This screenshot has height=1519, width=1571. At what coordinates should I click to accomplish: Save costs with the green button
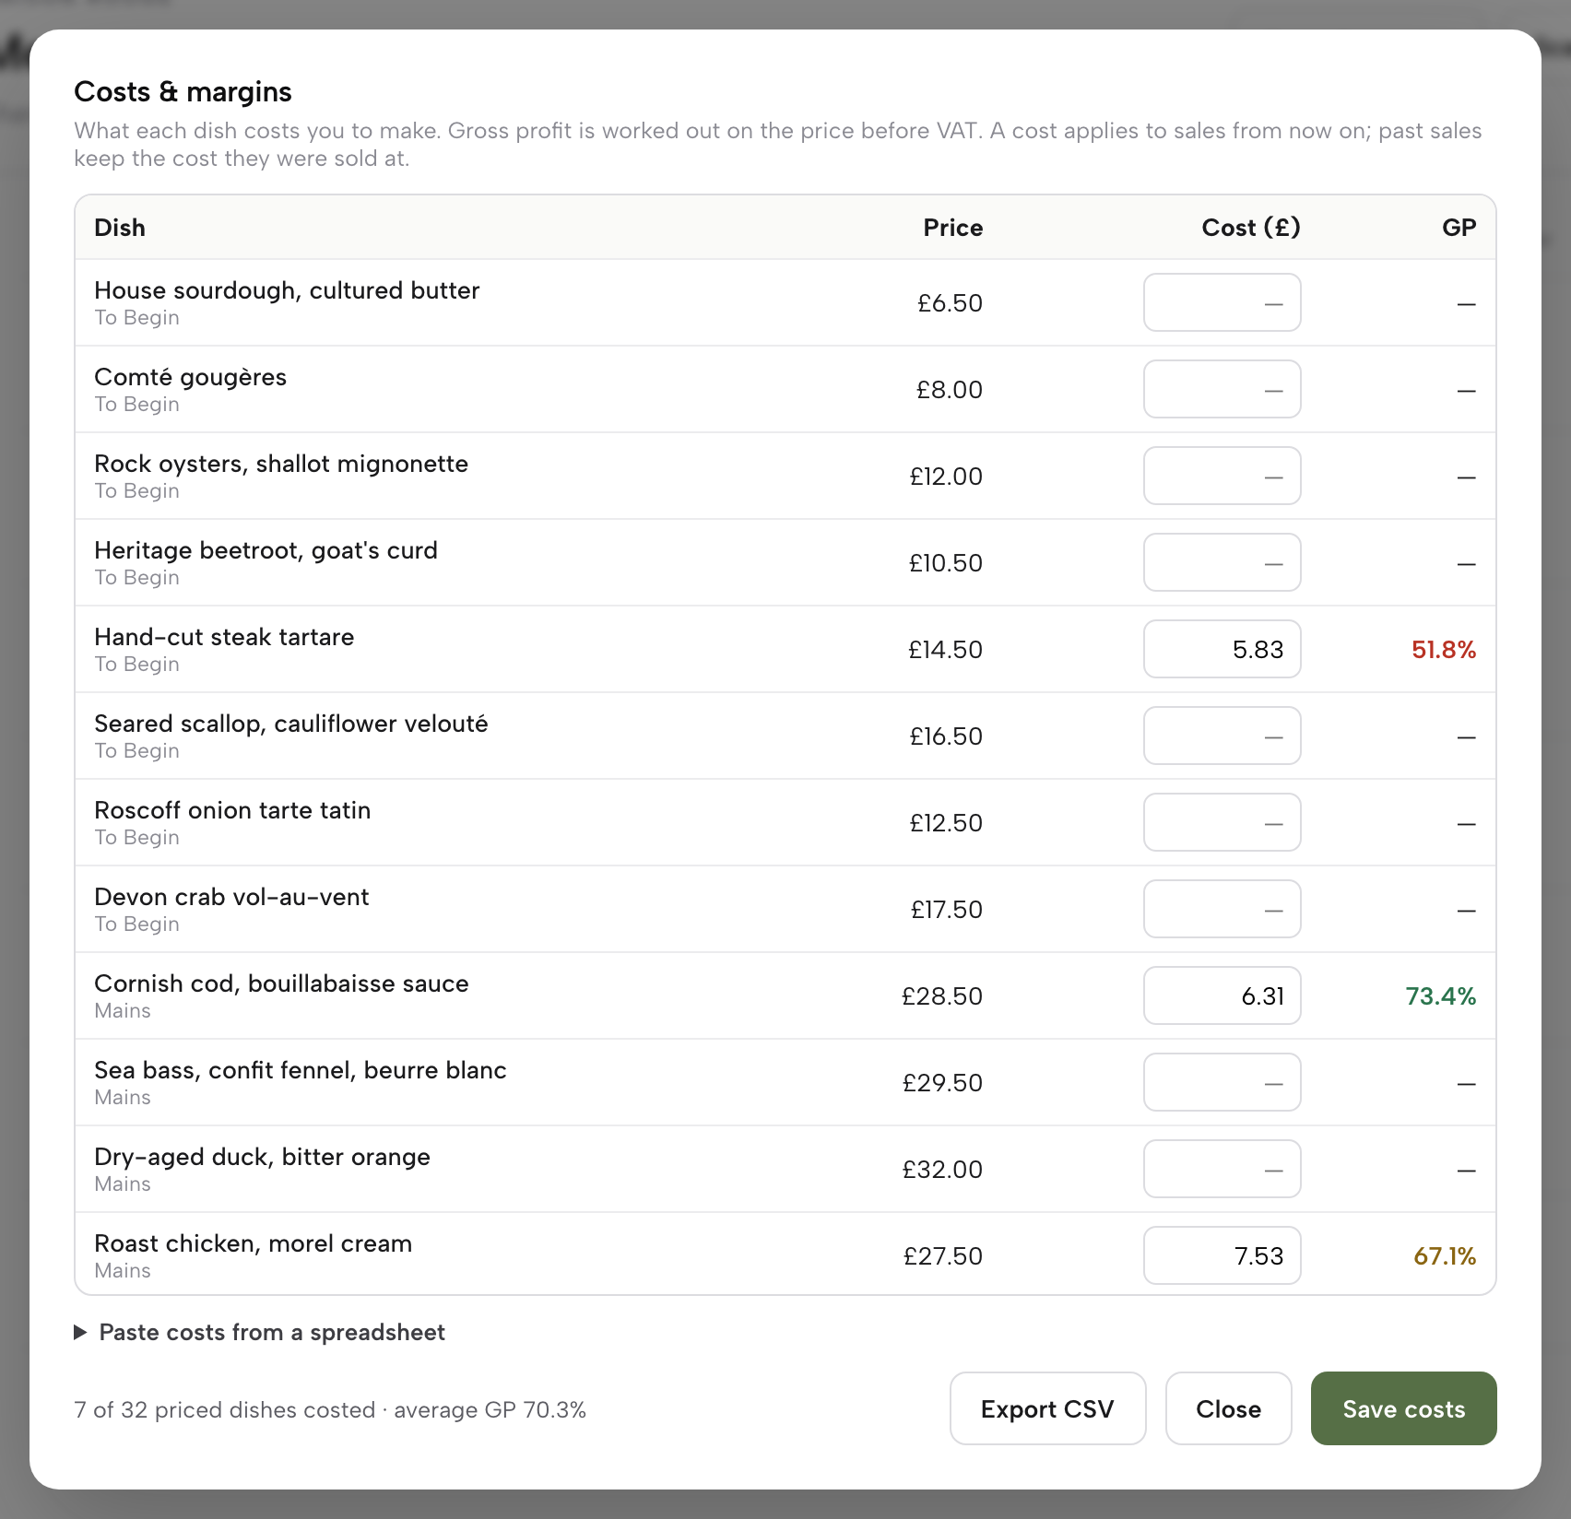click(x=1403, y=1408)
